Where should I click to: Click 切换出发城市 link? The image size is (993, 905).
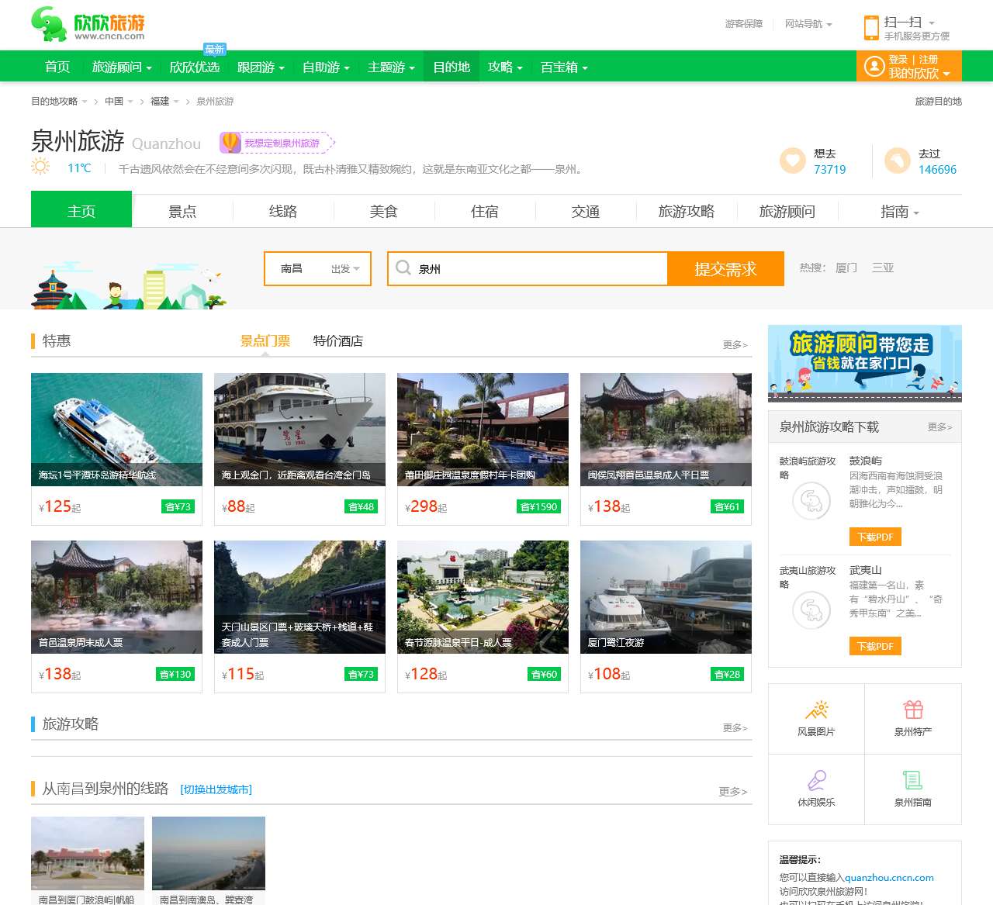click(216, 789)
